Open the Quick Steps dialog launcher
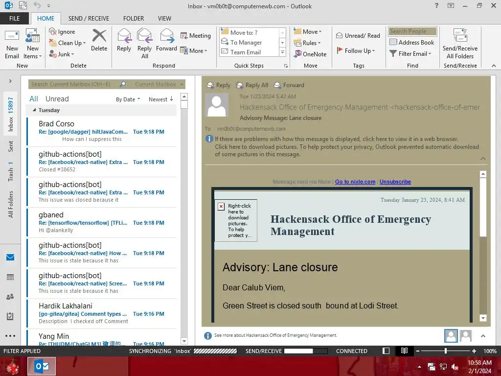This screenshot has width=501, height=376. [x=286, y=66]
